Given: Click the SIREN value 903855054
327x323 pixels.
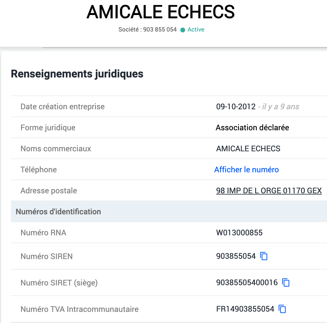Looking at the screenshot, I should click(x=236, y=256).
